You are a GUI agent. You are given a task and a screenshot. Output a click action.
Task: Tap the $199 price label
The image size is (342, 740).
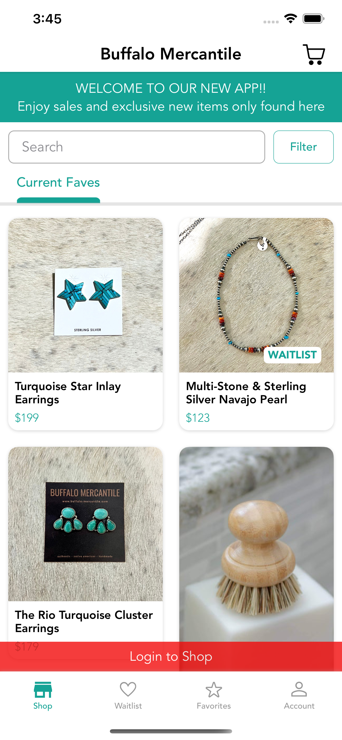pos(27,417)
